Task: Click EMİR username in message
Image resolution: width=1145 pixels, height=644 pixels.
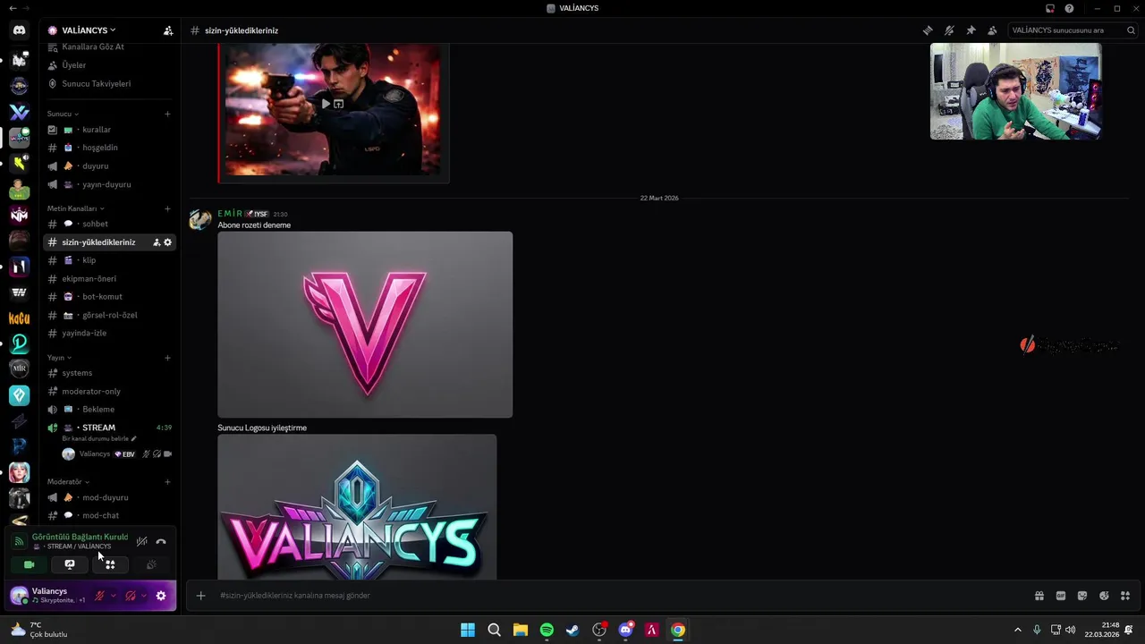Action: click(x=230, y=214)
